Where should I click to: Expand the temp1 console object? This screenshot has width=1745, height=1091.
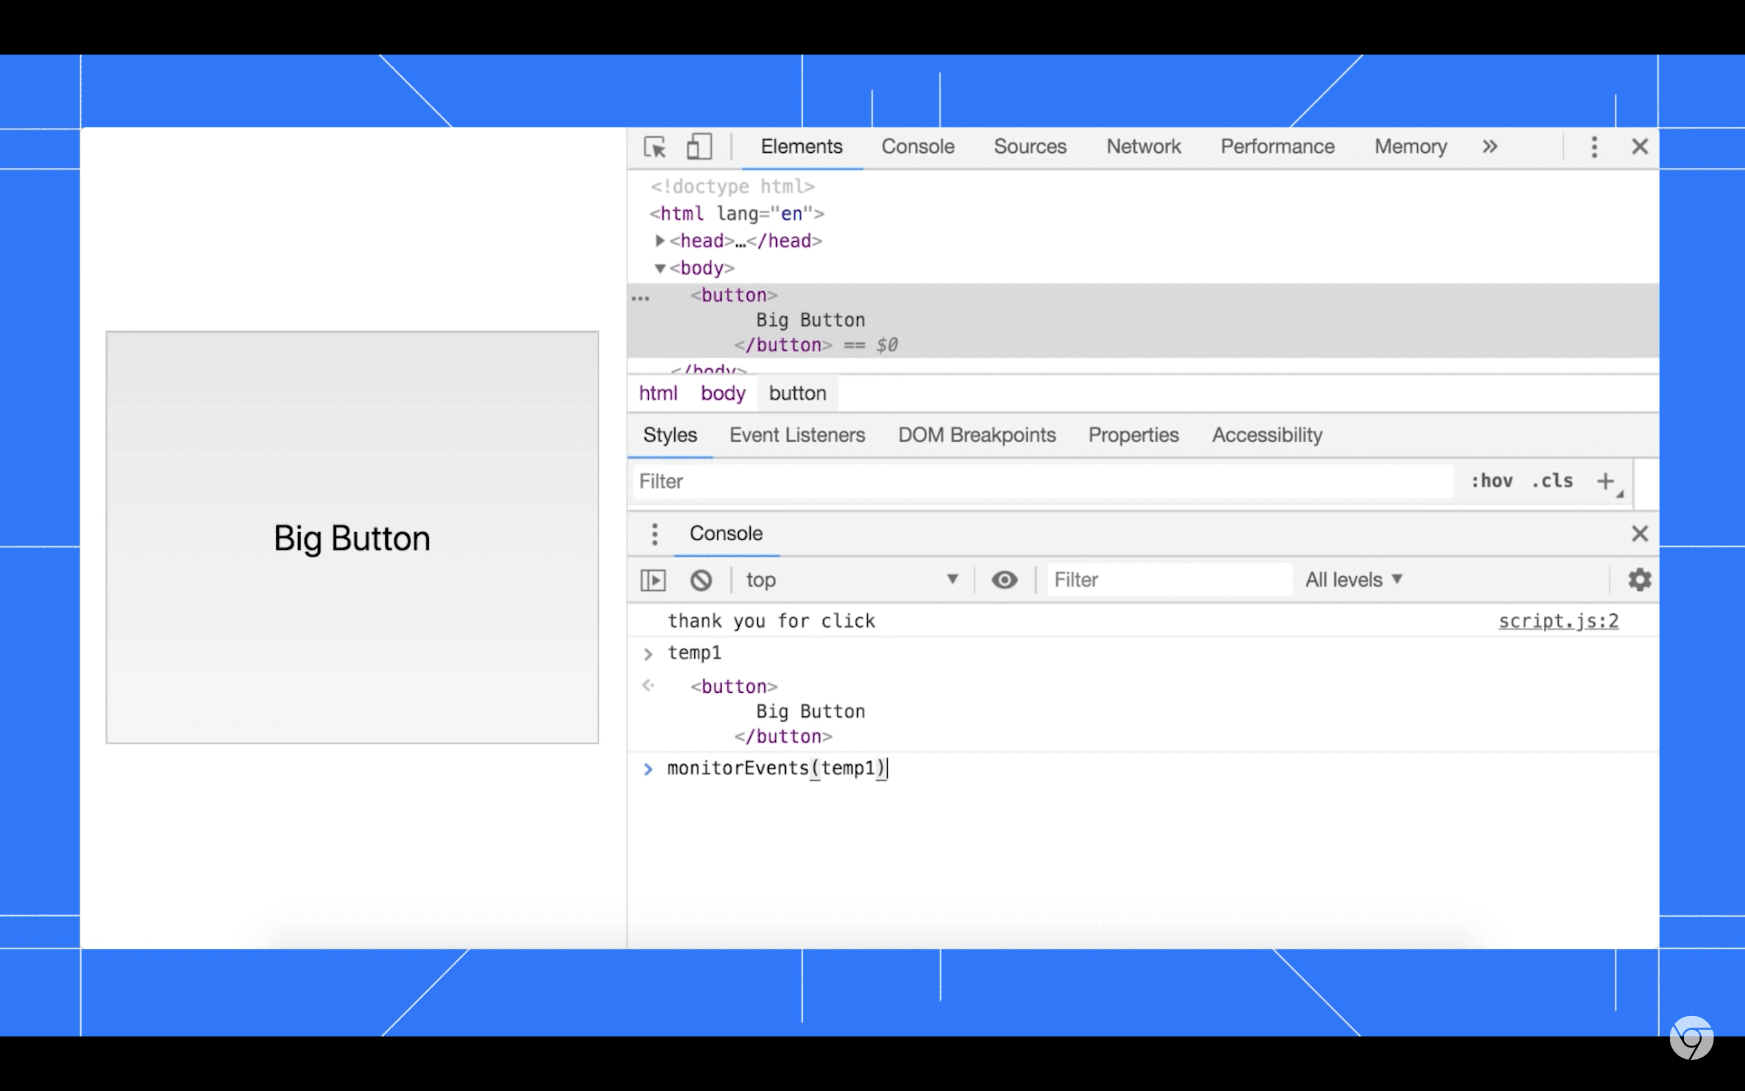click(648, 652)
